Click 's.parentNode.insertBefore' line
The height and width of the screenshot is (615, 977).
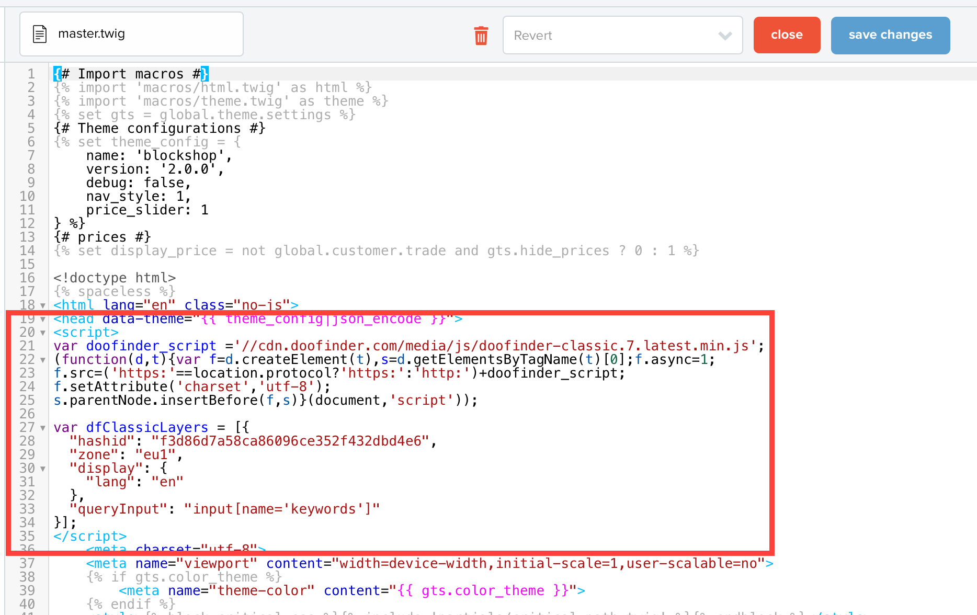pos(266,400)
